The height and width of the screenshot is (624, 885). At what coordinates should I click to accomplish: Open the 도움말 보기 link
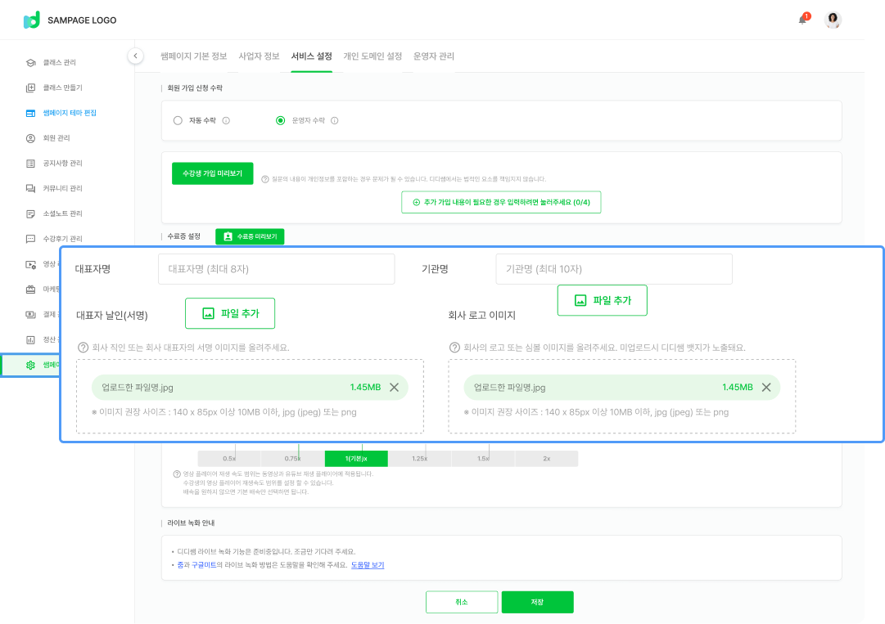[x=368, y=565]
